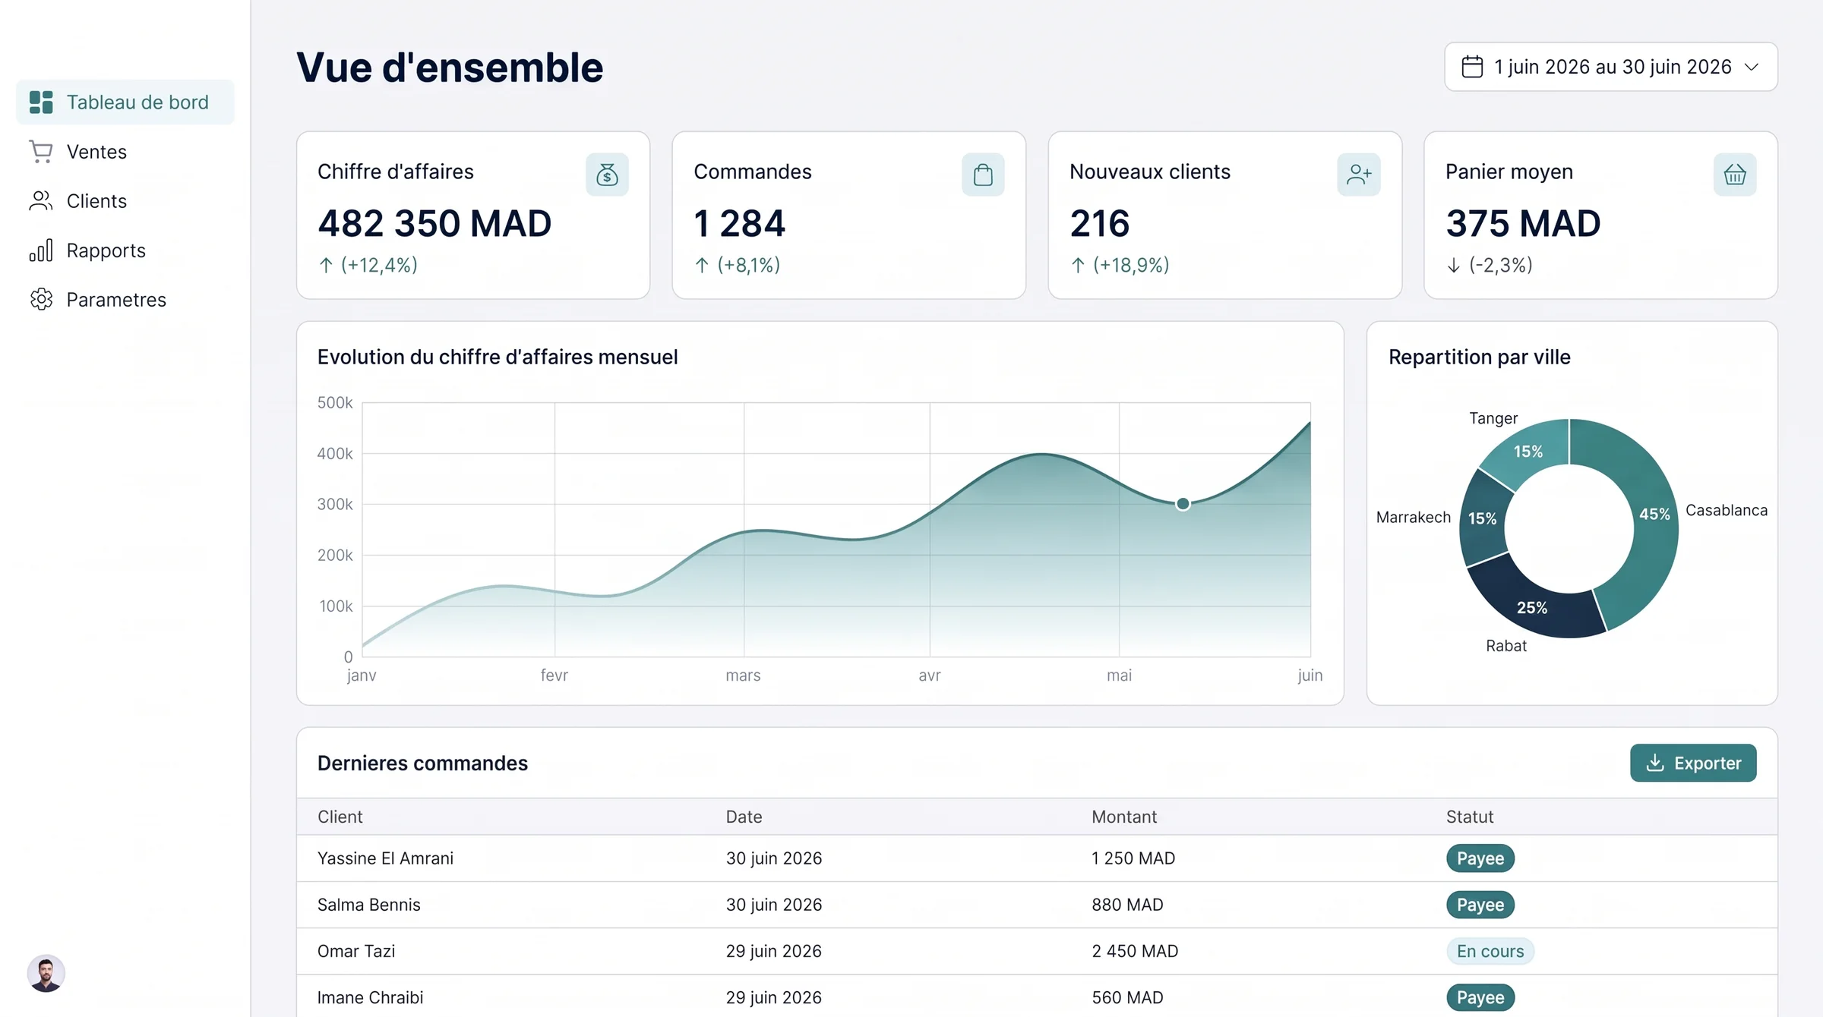The height and width of the screenshot is (1017, 1823).
Task: Click the Rabat label on donut chart
Action: click(1506, 646)
